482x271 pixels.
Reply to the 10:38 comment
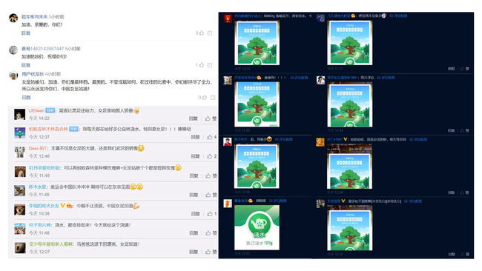196,213
